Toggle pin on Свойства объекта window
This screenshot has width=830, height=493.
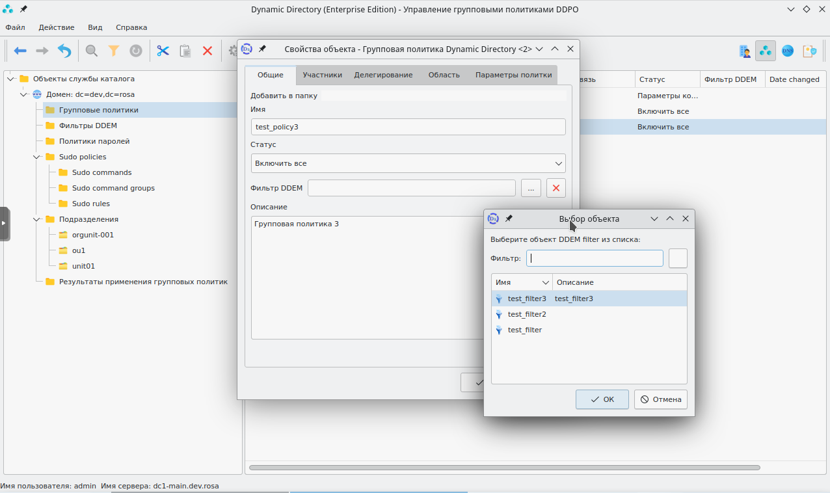pos(262,49)
